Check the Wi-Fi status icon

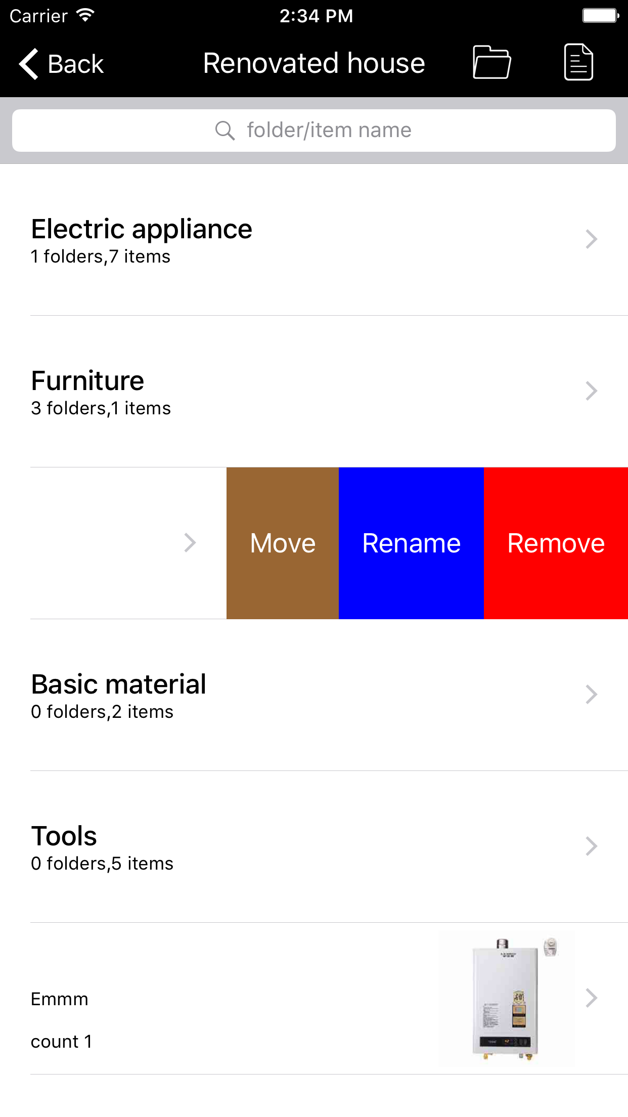tap(85, 15)
